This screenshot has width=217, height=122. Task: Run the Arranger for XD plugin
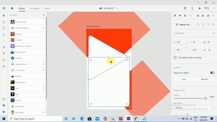click(27, 22)
